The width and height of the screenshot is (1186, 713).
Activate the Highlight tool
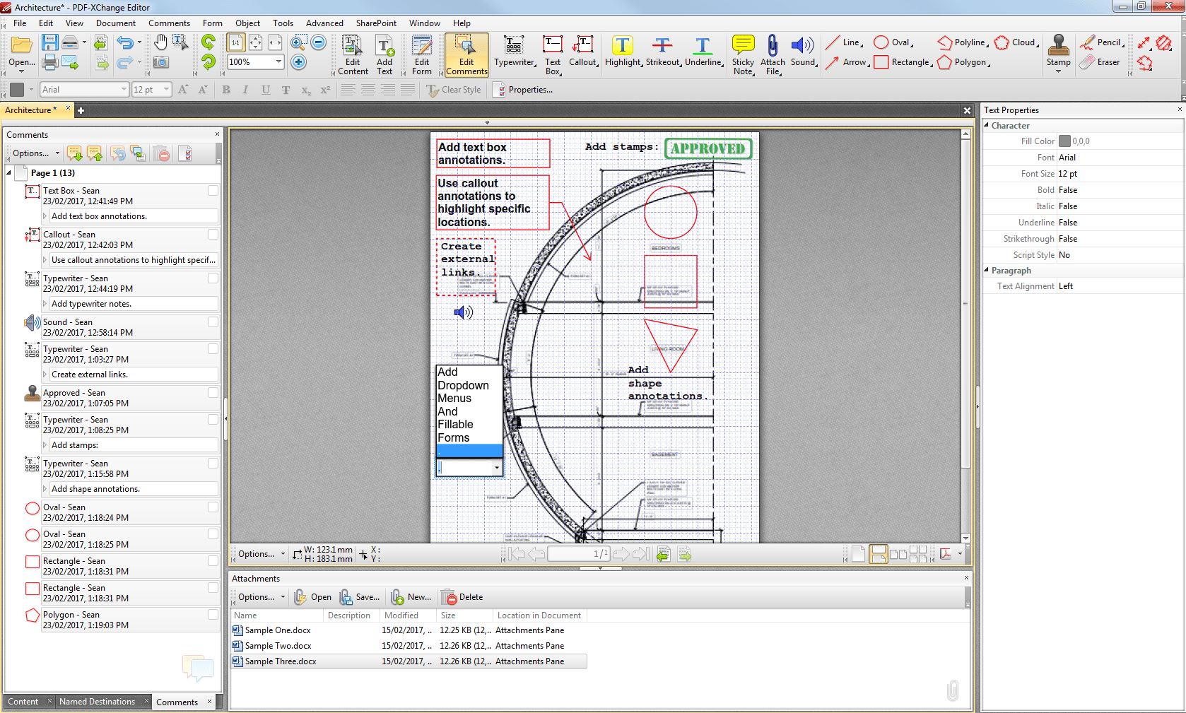point(621,54)
